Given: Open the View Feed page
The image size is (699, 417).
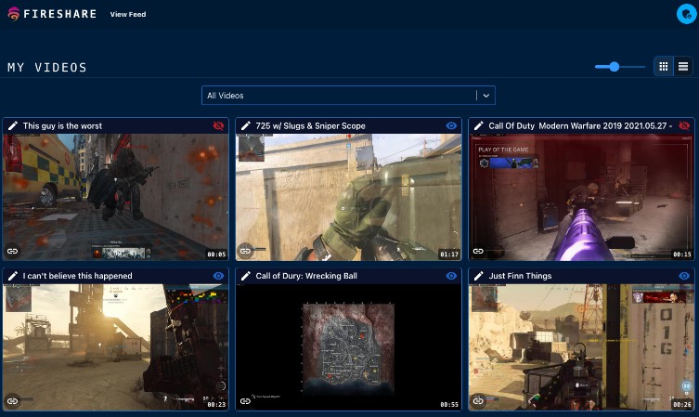Looking at the screenshot, I should click(127, 15).
